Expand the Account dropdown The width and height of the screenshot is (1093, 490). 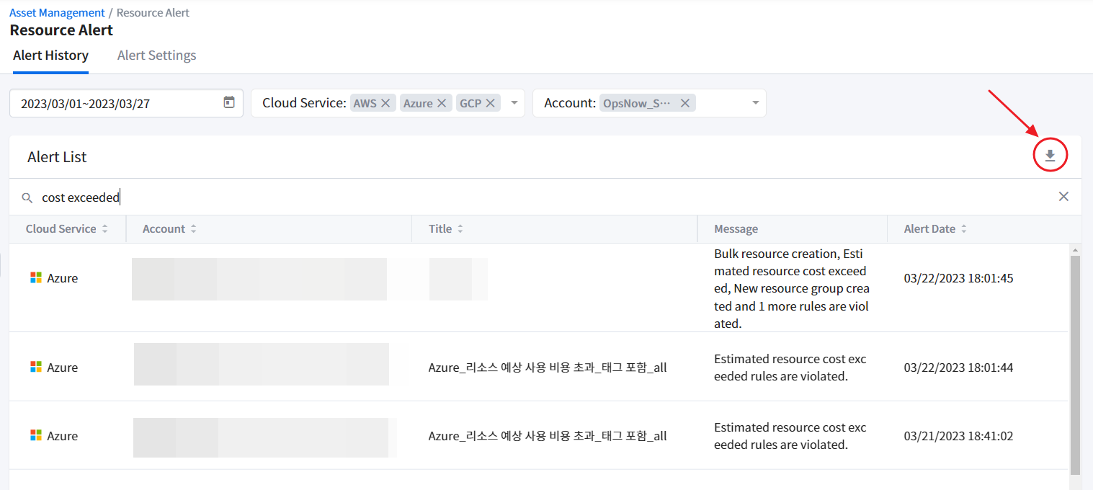[x=755, y=103]
